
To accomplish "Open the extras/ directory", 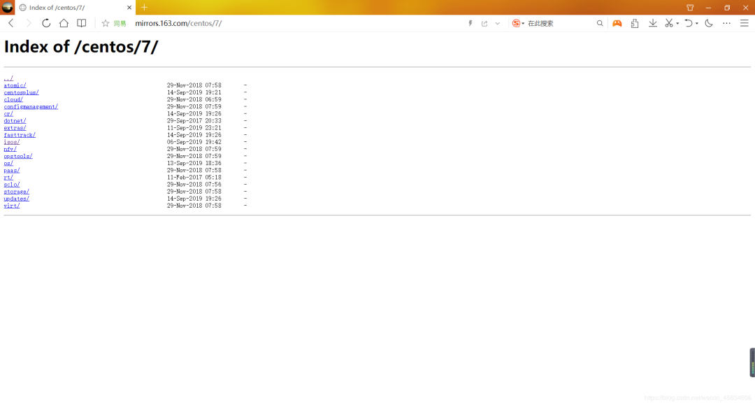I will (x=15, y=127).
